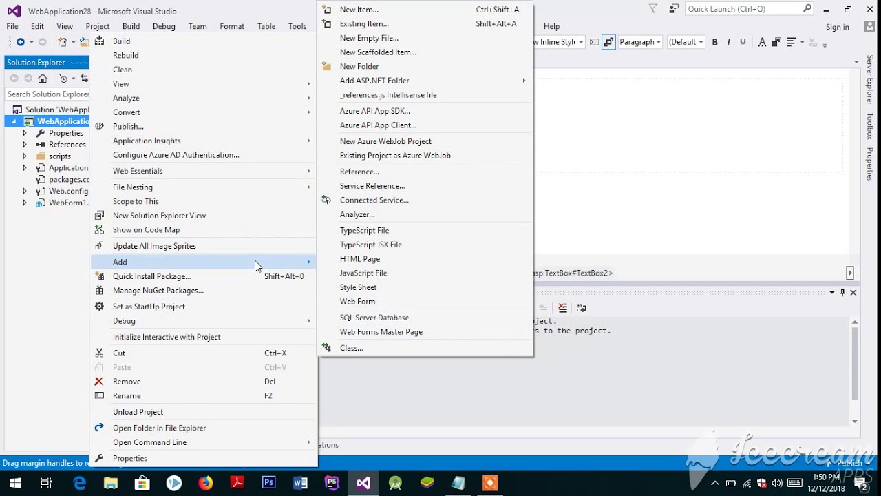
Task: Open the (Default font dropdown
Action: (686, 42)
